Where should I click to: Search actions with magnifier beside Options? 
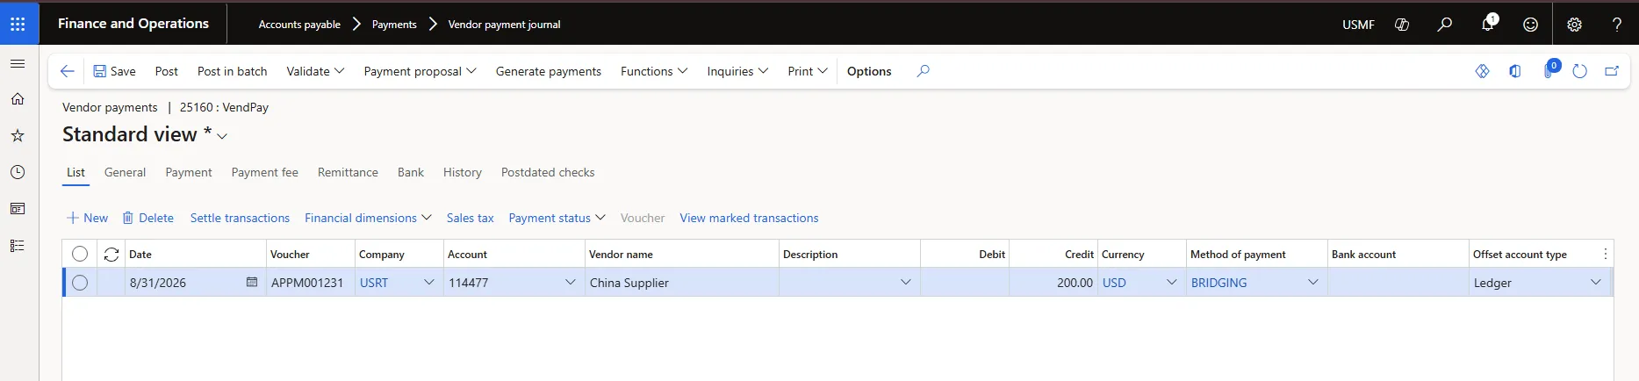pos(923,71)
